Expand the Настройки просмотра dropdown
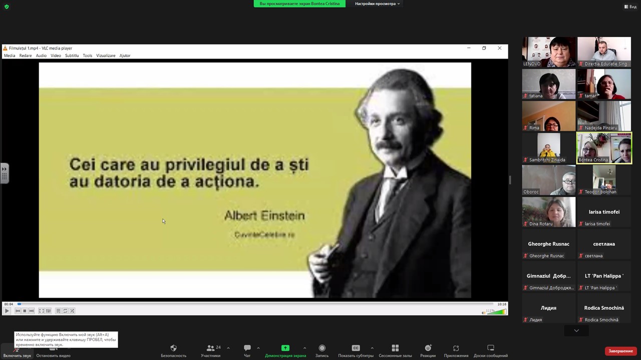Image resolution: width=641 pixels, height=360 pixels. [377, 3]
